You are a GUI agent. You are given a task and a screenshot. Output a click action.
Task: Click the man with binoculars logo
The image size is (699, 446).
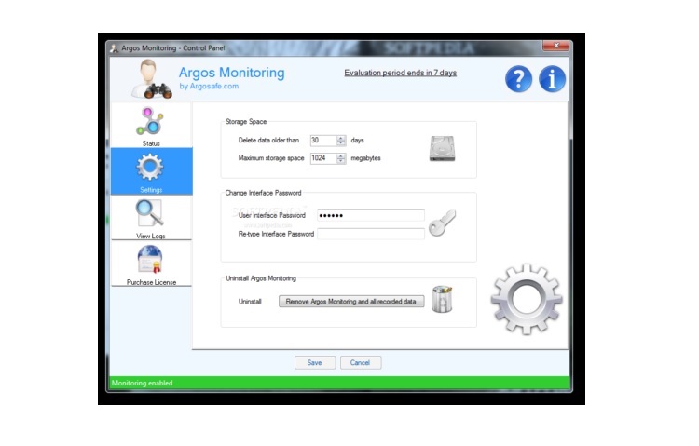[x=151, y=79]
